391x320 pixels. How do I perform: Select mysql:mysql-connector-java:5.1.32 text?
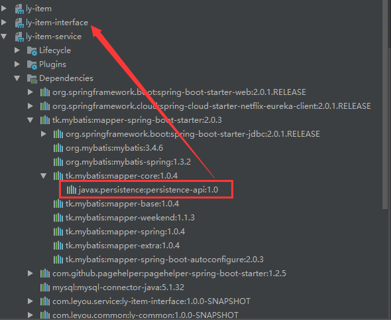pyautogui.click(x=118, y=287)
